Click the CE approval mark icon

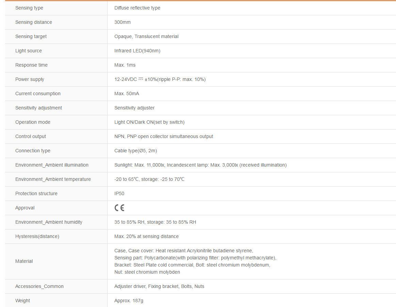(119, 208)
